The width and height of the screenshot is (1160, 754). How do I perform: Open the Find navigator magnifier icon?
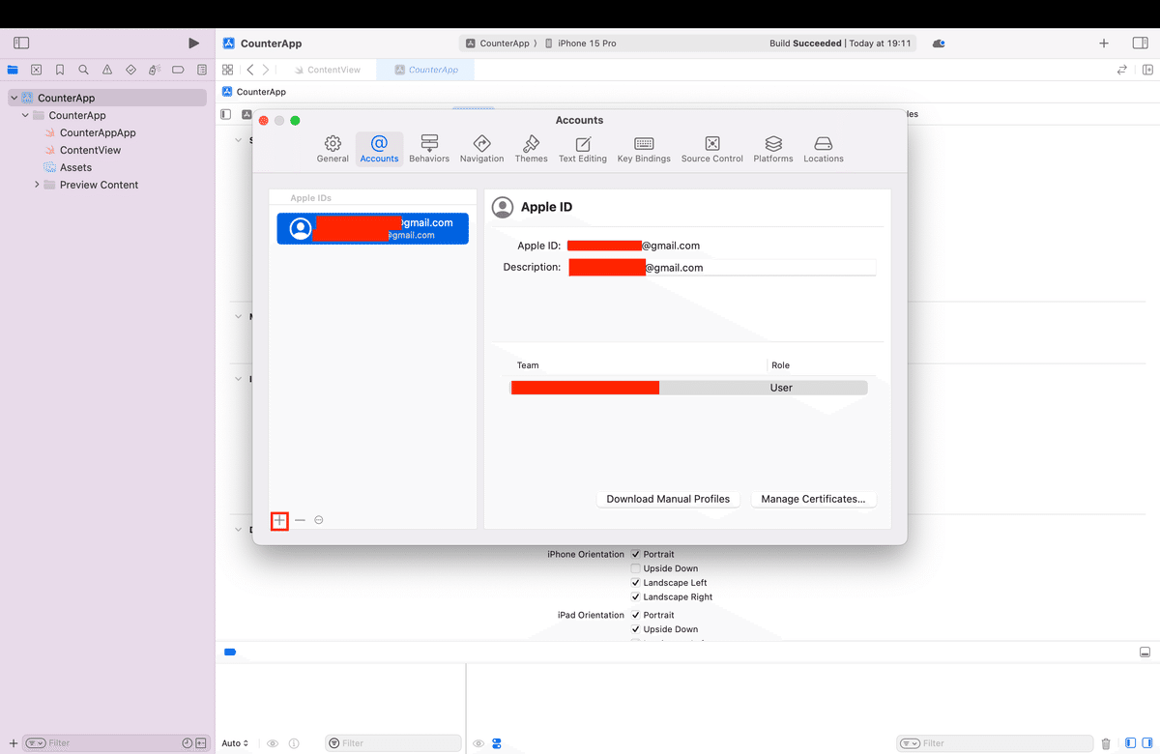point(83,70)
